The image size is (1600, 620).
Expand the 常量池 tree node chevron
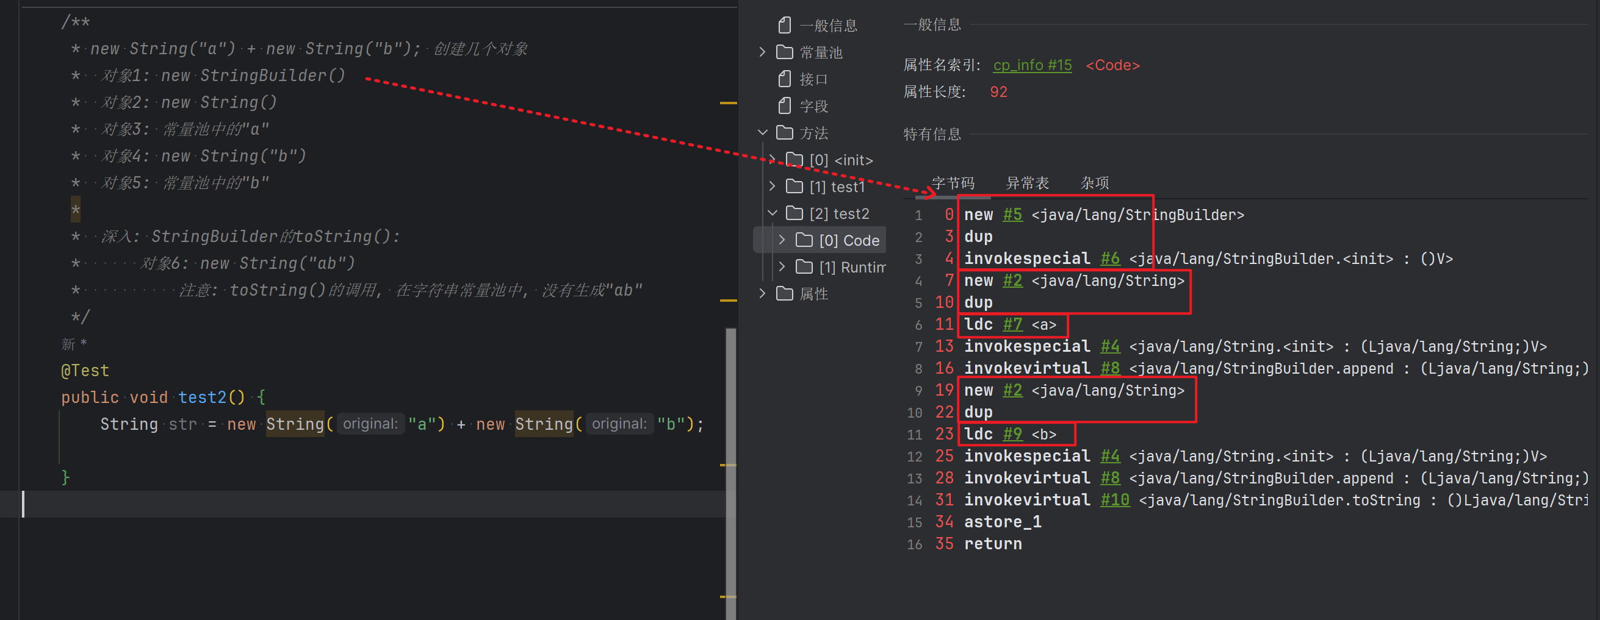click(x=762, y=52)
